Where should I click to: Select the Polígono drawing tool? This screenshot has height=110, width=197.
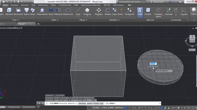tap(87, 12)
